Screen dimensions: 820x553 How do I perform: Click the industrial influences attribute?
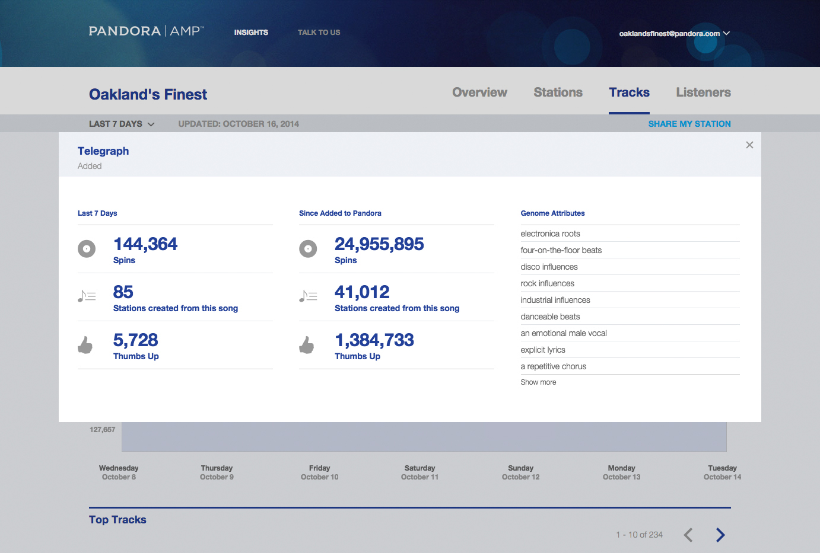pyautogui.click(x=555, y=300)
